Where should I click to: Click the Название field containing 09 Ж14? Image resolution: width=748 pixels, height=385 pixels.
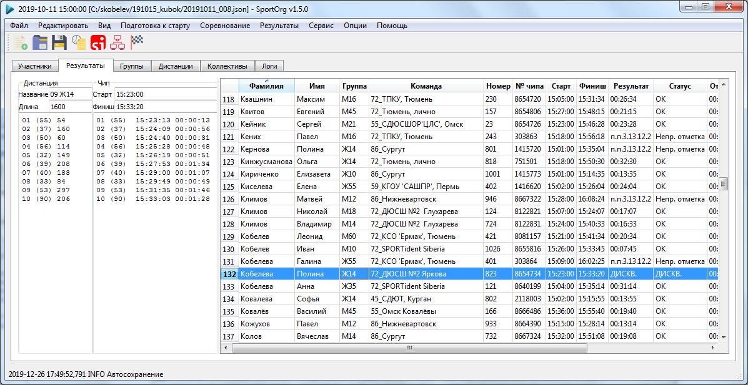point(69,94)
